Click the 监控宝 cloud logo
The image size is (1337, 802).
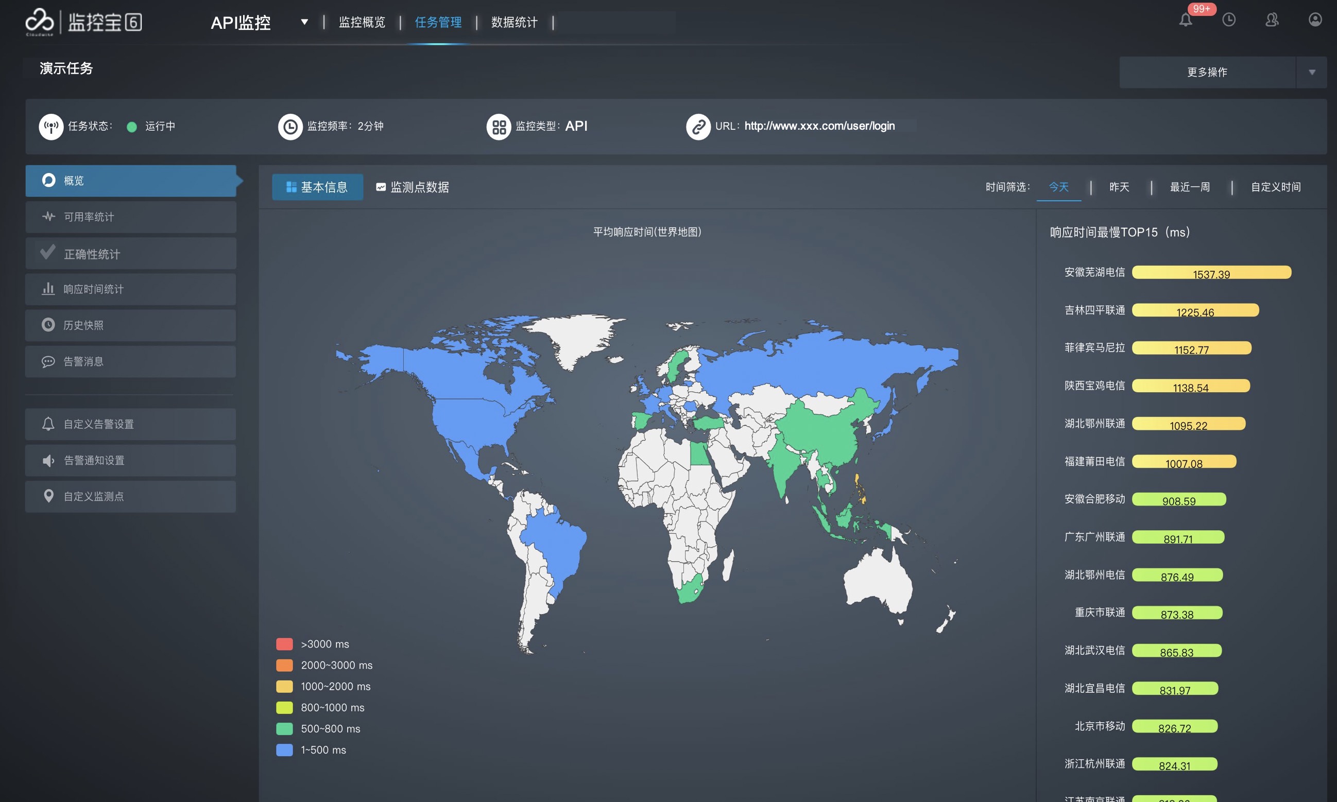[x=40, y=22]
